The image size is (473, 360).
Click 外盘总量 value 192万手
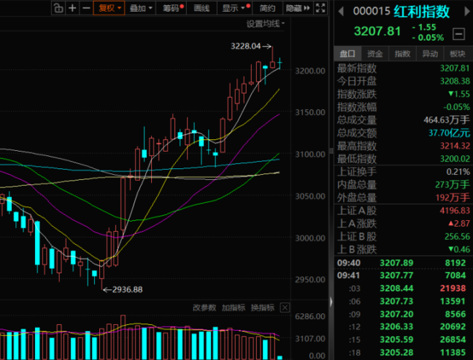pos(453,197)
